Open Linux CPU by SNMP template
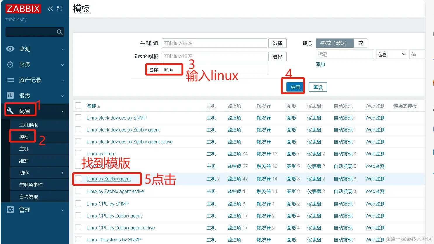The width and height of the screenshot is (434, 244). [108, 204]
